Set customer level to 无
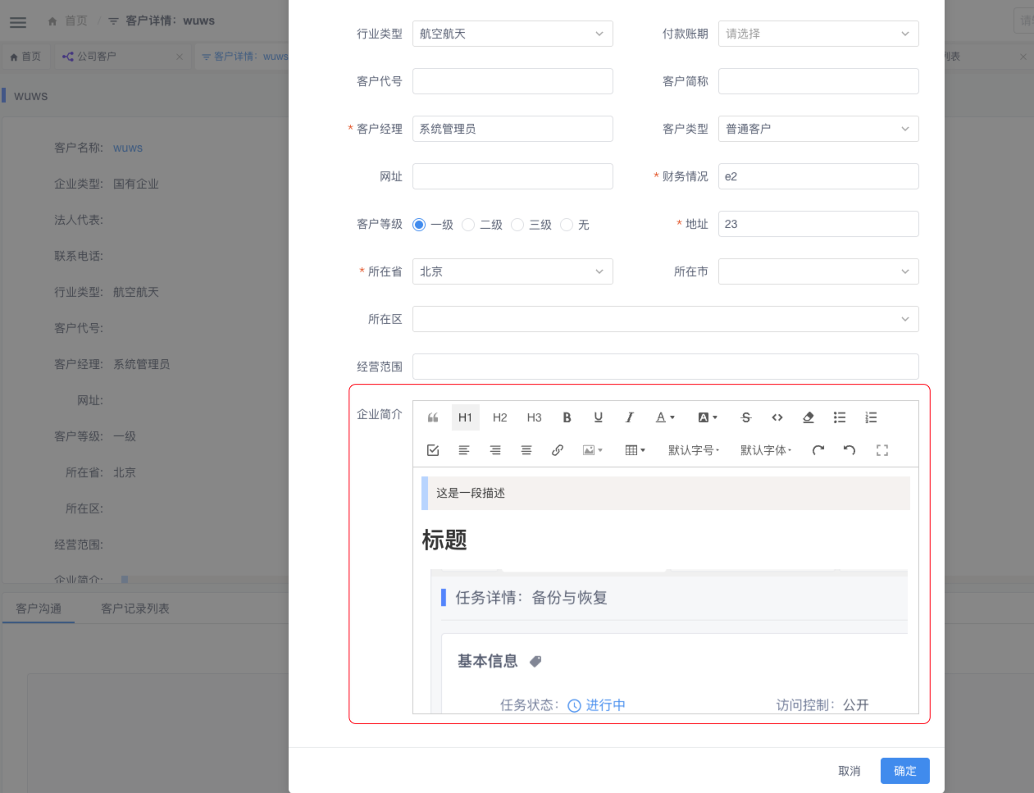 [x=567, y=225]
